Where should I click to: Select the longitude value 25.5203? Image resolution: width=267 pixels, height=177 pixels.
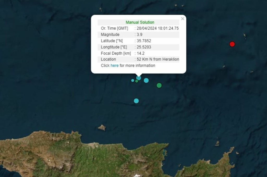click(x=144, y=47)
